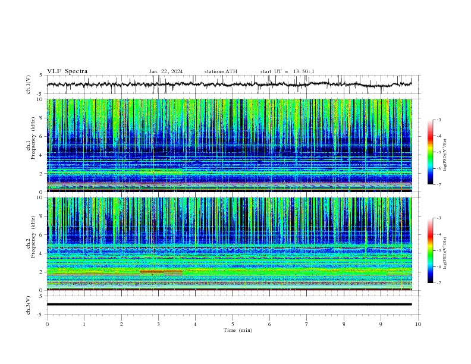Click time-axis tick label '10'
This screenshot has width=471, height=364.
[418, 324]
